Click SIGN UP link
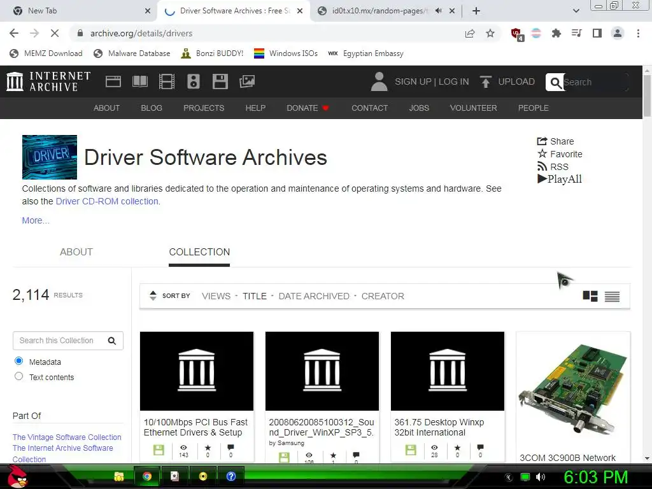Screen dimensions: 652x489 point(413,81)
